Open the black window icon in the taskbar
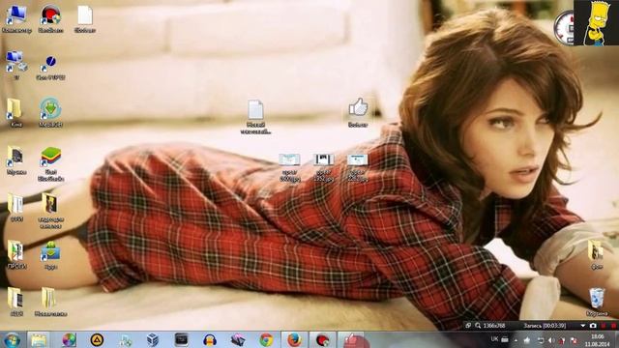This screenshot has height=348, width=619. pos(181,339)
